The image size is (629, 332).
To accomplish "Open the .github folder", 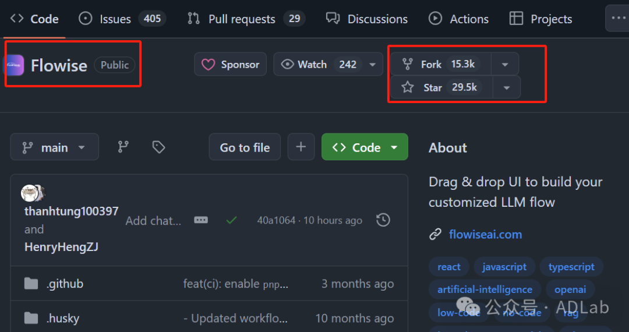I will pyautogui.click(x=65, y=284).
